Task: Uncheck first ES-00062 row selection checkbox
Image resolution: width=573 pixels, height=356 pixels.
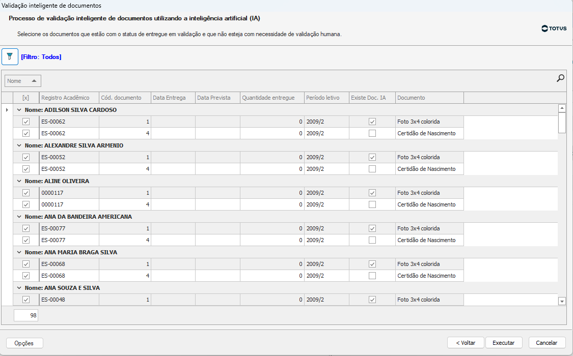Action: pyautogui.click(x=26, y=122)
